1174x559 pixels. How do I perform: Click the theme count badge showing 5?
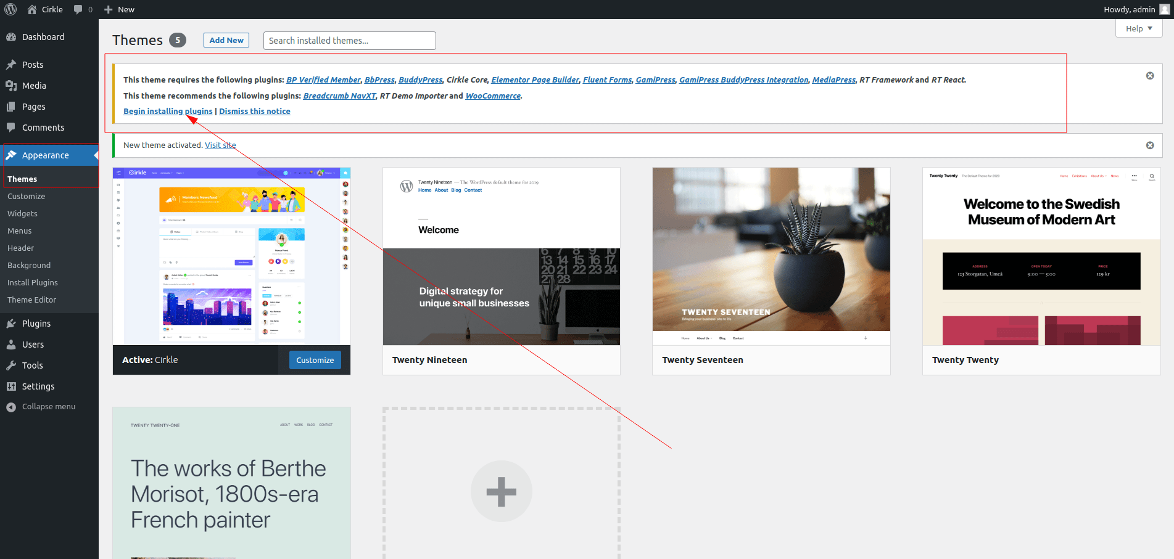tap(178, 40)
